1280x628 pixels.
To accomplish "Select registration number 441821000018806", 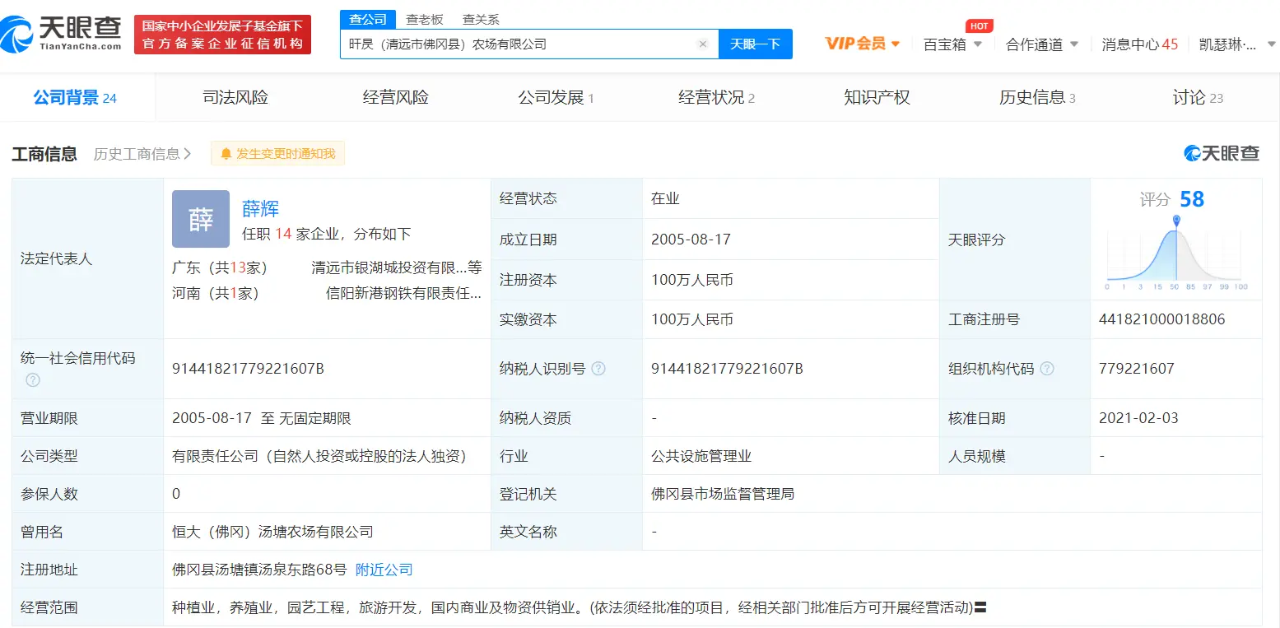I will tap(1161, 319).
